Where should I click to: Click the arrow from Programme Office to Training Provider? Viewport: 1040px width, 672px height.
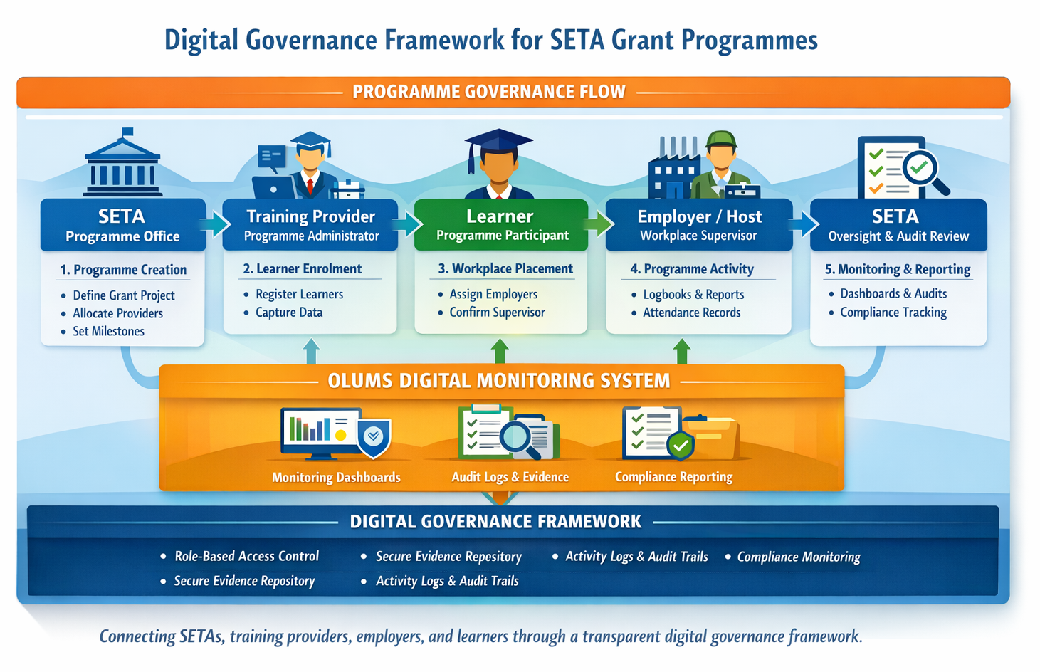(x=214, y=224)
